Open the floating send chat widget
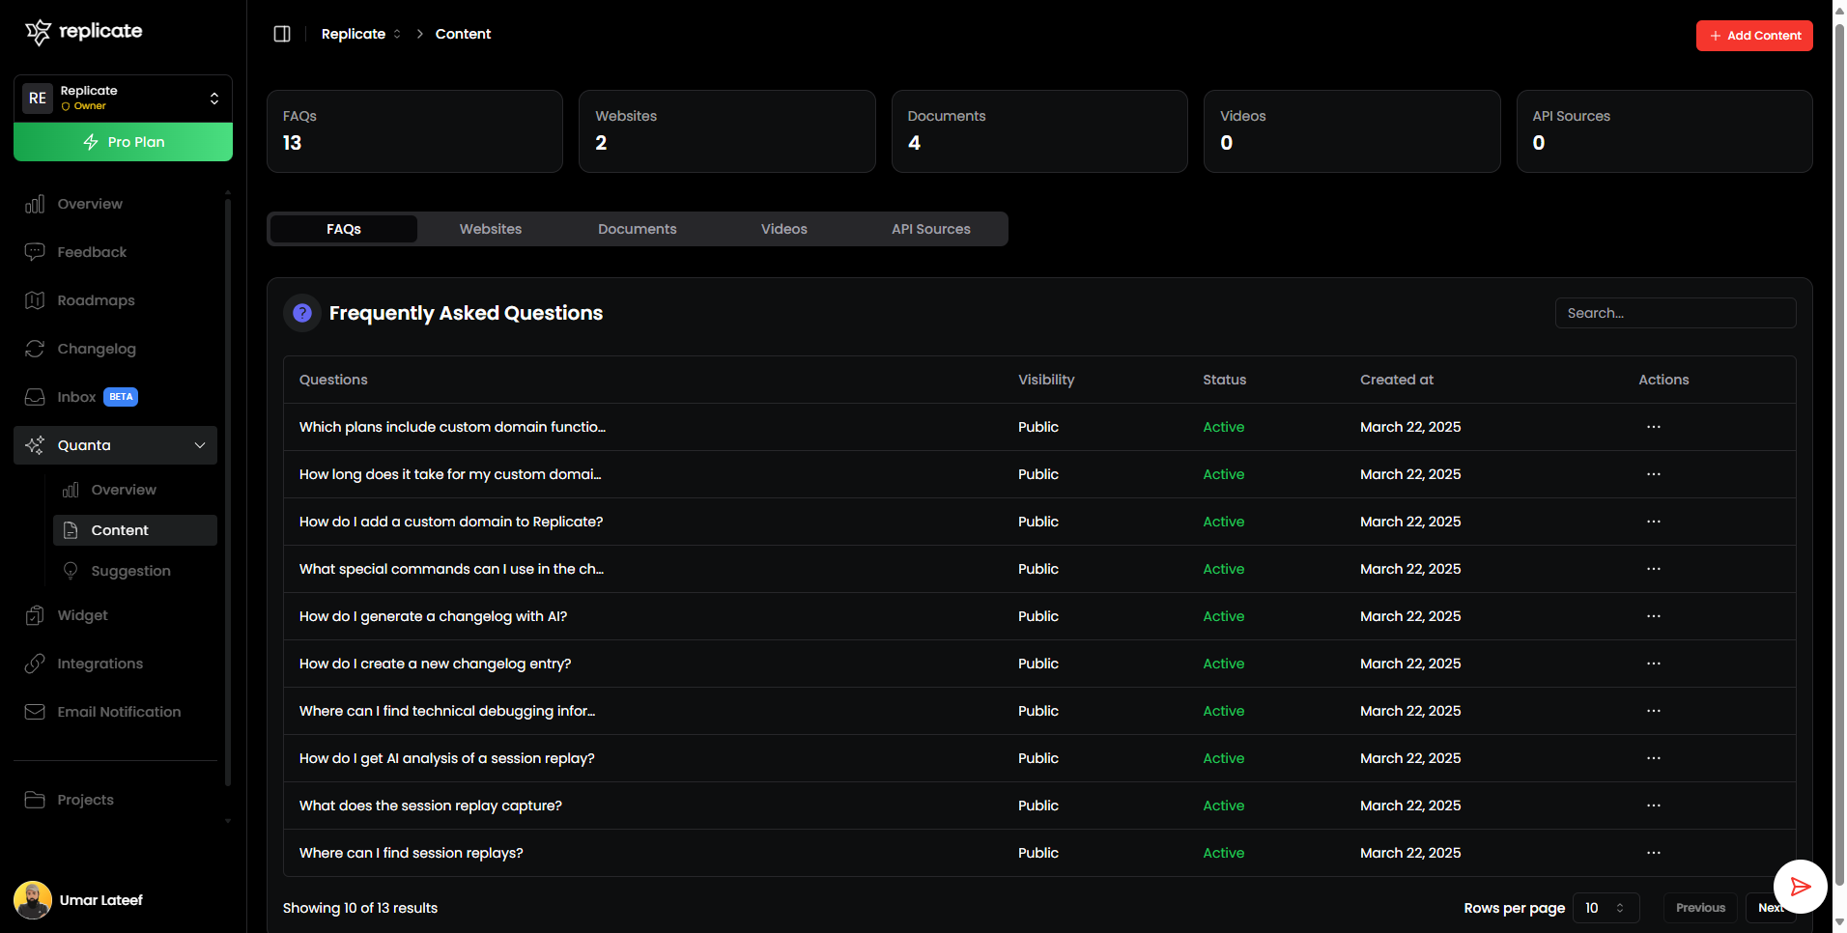 [1800, 886]
